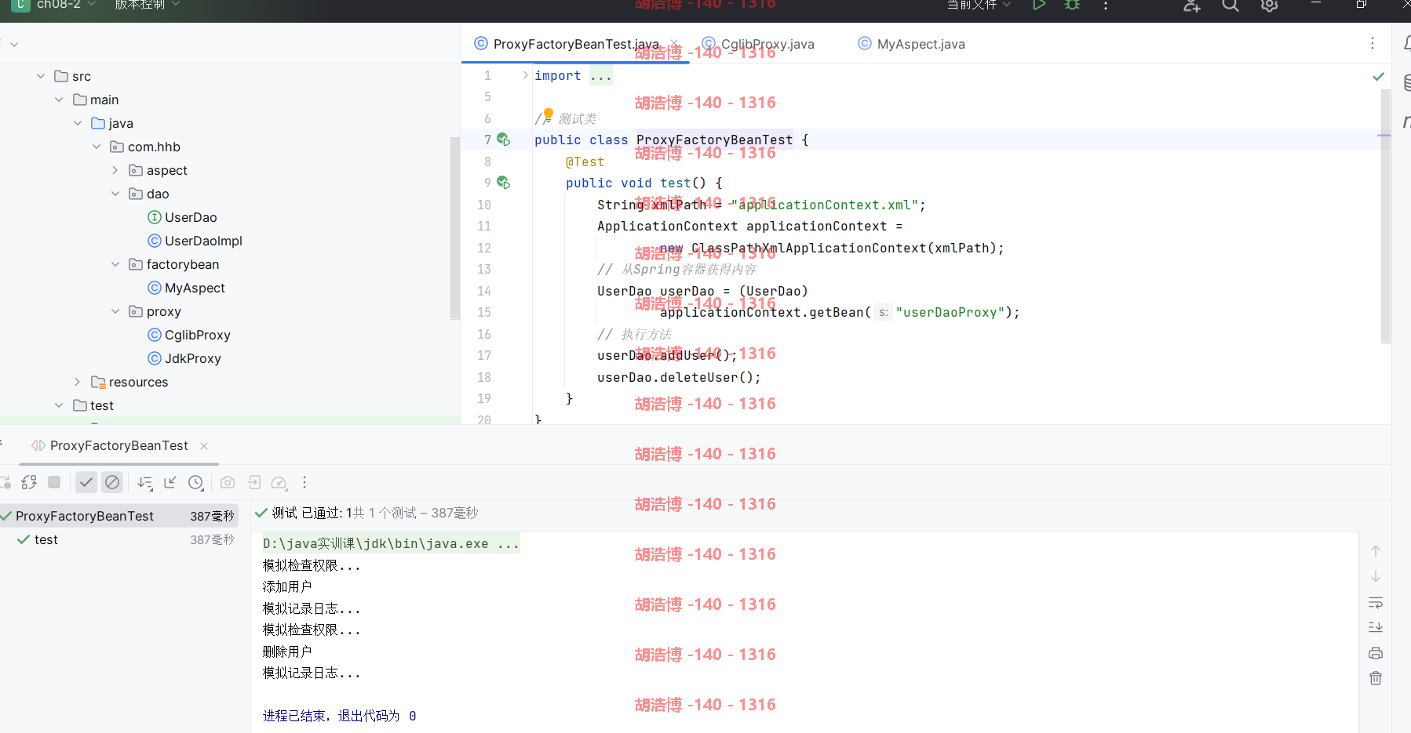Open CglibProxy class in project tree

pyautogui.click(x=189, y=335)
